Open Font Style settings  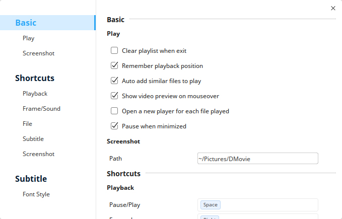pos(36,194)
